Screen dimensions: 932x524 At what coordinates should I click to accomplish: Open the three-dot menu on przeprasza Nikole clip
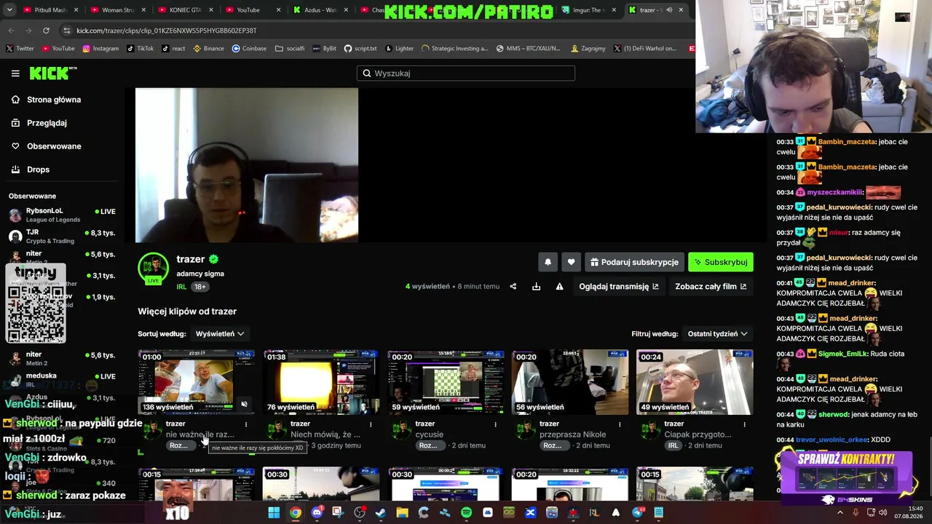620,424
